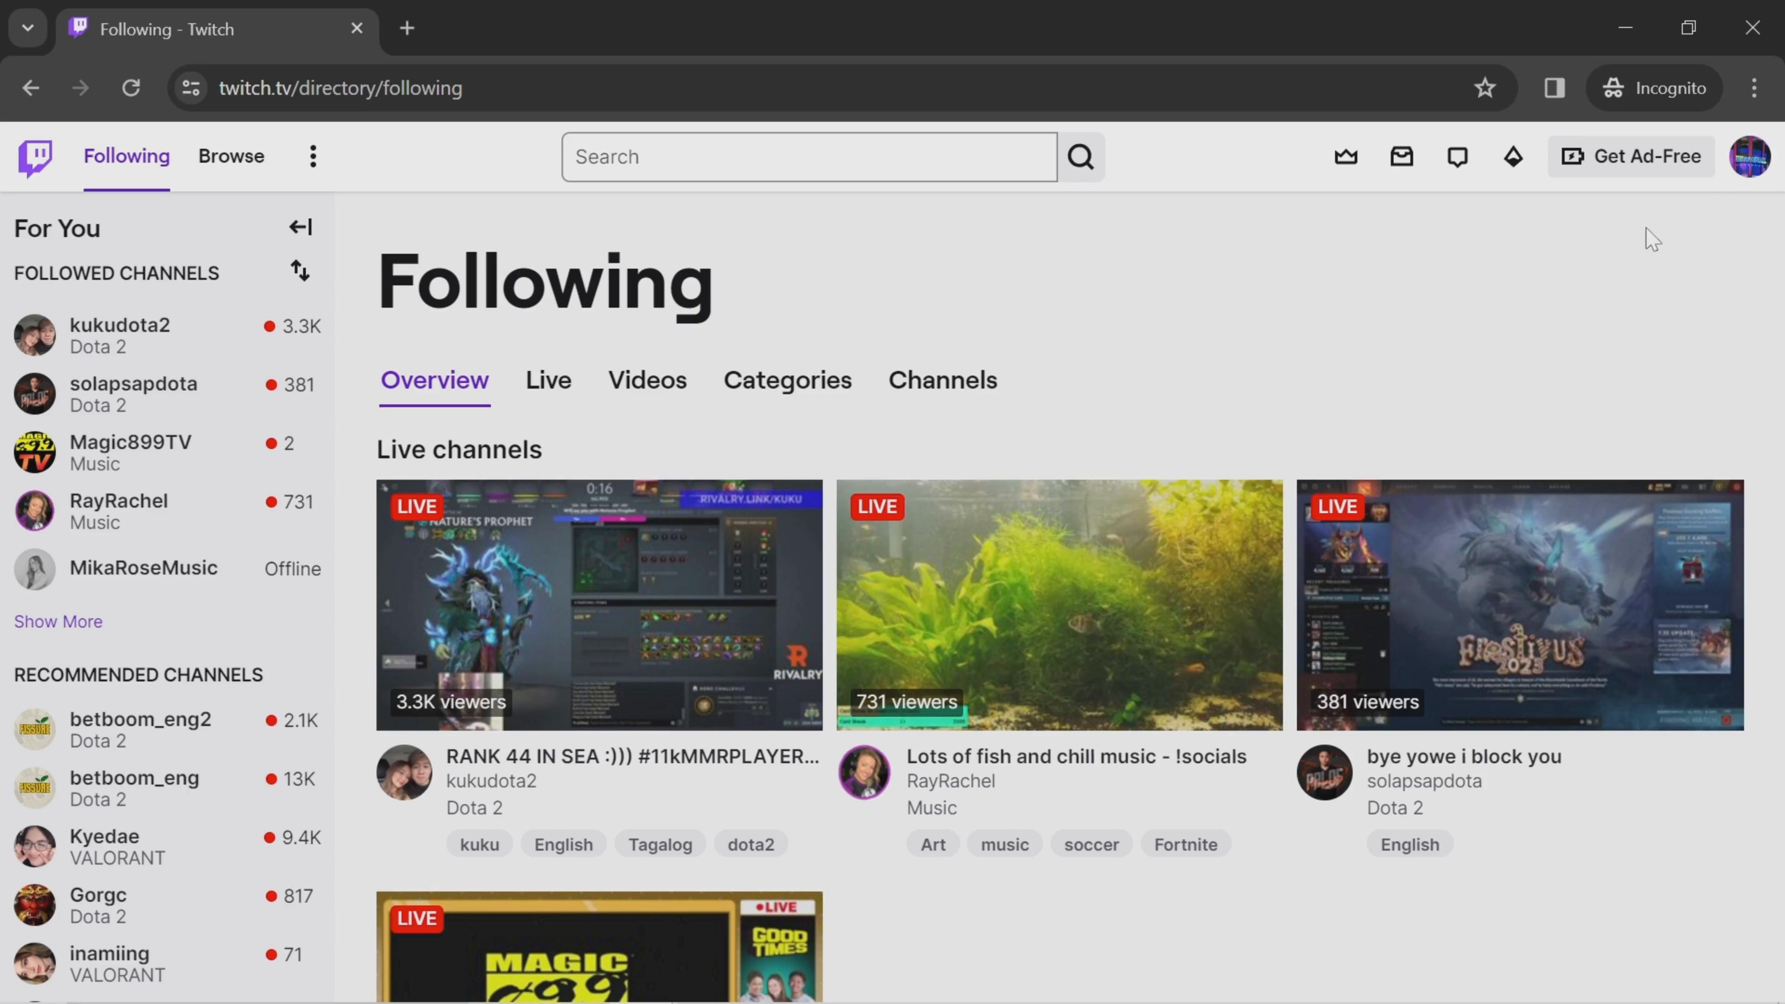The width and height of the screenshot is (1785, 1004).
Task: Click Browse menu item
Action: [x=231, y=156]
